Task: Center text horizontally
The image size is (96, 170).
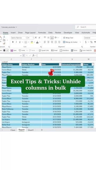Action: point(48,42)
